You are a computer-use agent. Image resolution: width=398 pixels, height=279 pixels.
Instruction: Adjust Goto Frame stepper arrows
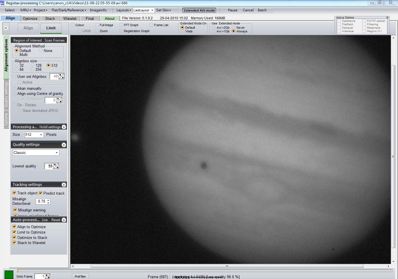(x=47, y=276)
